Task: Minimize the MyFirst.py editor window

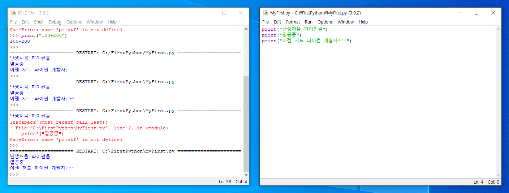Action: [460, 13]
